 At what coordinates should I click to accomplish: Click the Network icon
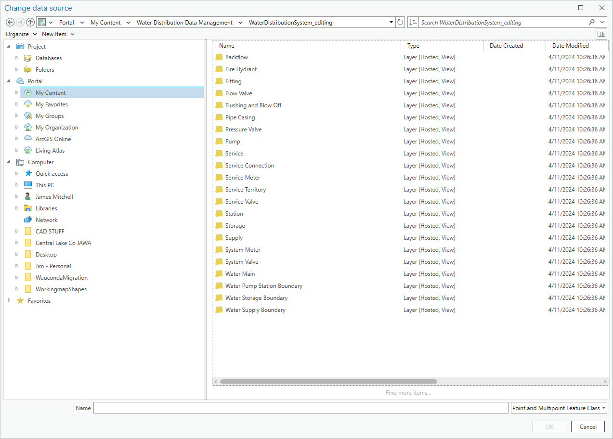[28, 220]
